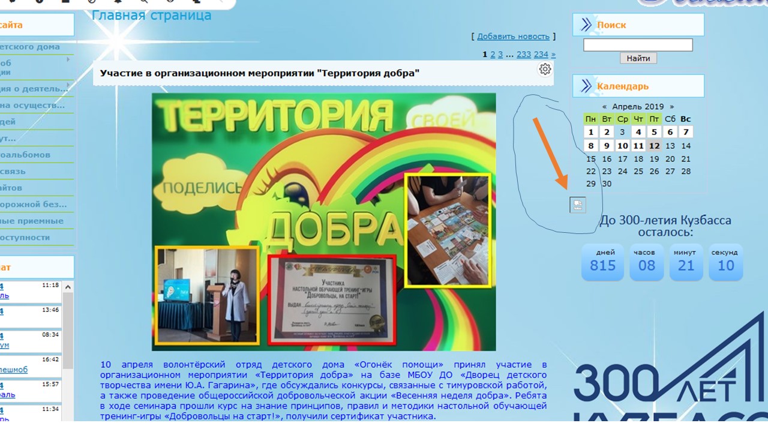
Task: Select April 6 in the calendar
Action: click(x=670, y=132)
